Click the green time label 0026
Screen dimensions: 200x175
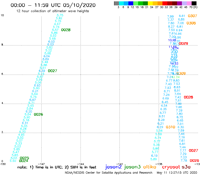click(x=38, y=114)
